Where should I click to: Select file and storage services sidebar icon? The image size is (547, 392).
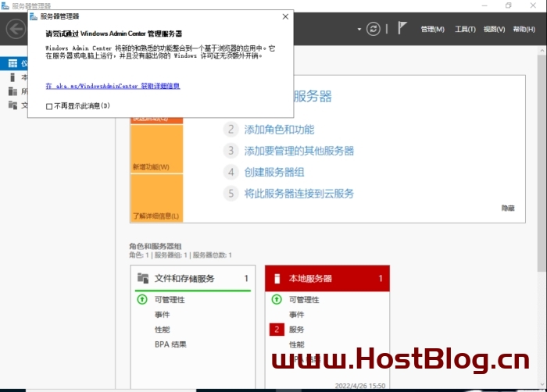[13, 105]
